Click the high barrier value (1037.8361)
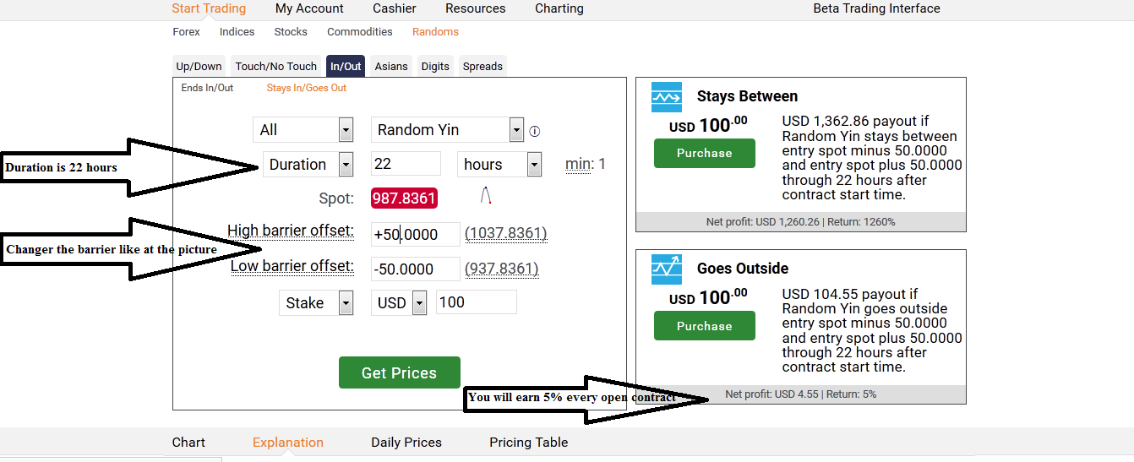 tap(506, 234)
